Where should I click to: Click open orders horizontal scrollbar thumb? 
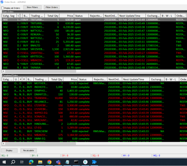[40, 71]
